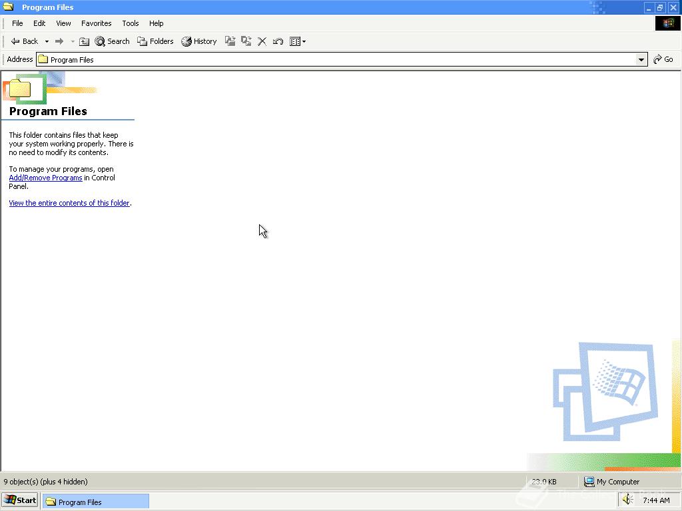This screenshot has height=511, width=682.
Task: Open the Help menu
Action: [x=156, y=23]
